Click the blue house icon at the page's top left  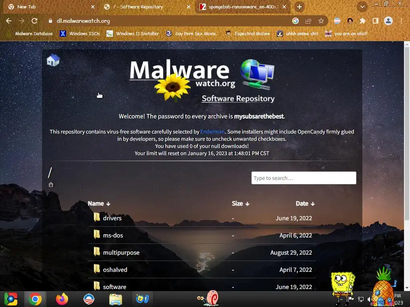tap(53, 60)
